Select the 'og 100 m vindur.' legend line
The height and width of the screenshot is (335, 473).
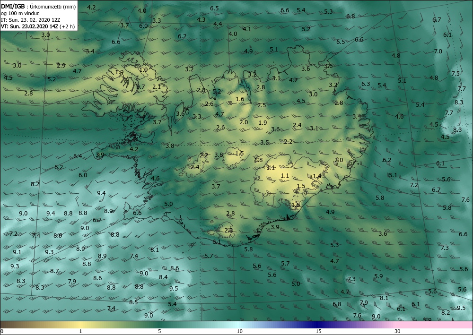[x=20, y=13]
